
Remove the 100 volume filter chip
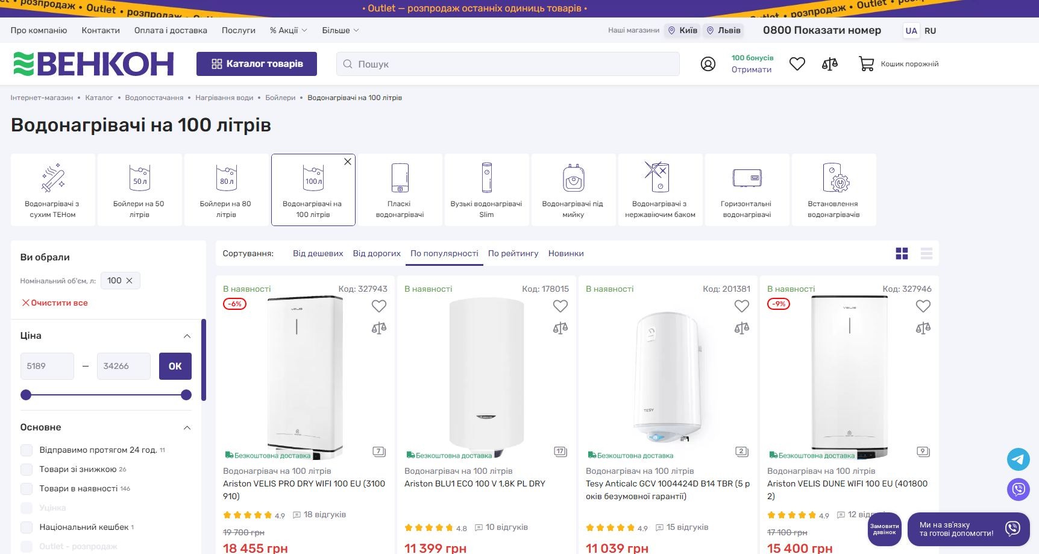(x=129, y=281)
